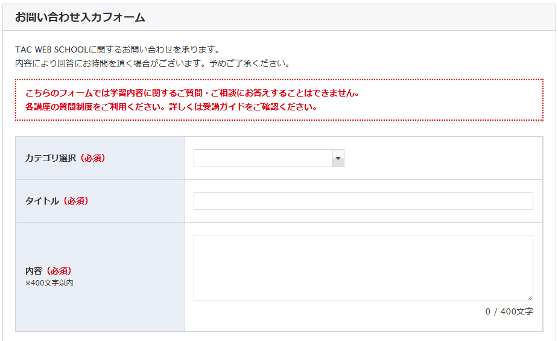The image size is (558, 341).
Task: Click the blank cell right of the category dropdown
Action: (x=440, y=158)
